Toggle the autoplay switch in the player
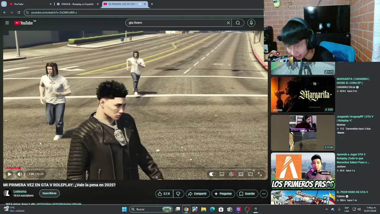The width and height of the screenshot is (380, 214). [212, 174]
